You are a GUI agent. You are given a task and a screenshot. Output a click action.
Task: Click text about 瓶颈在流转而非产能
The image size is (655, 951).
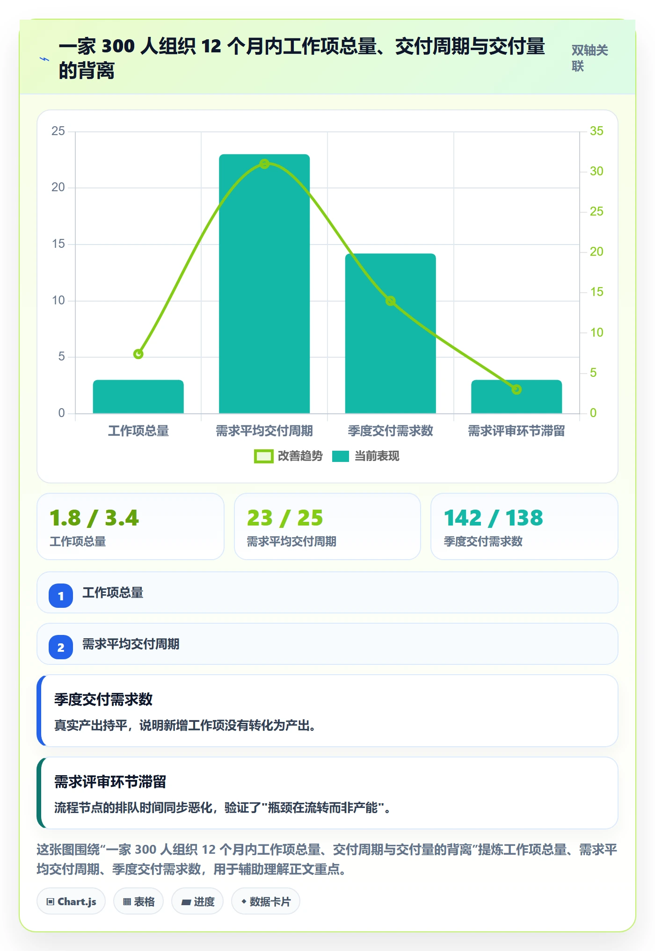click(x=223, y=808)
